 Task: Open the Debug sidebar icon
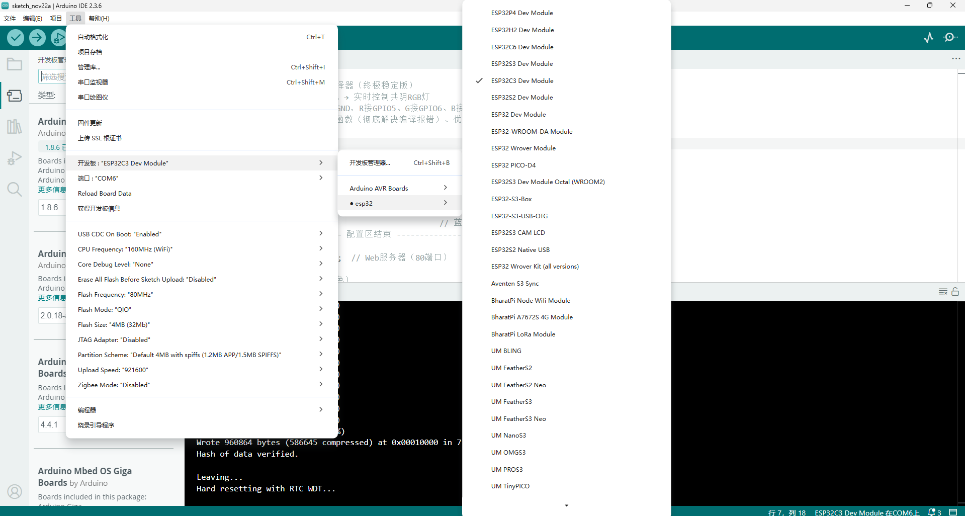click(x=15, y=158)
